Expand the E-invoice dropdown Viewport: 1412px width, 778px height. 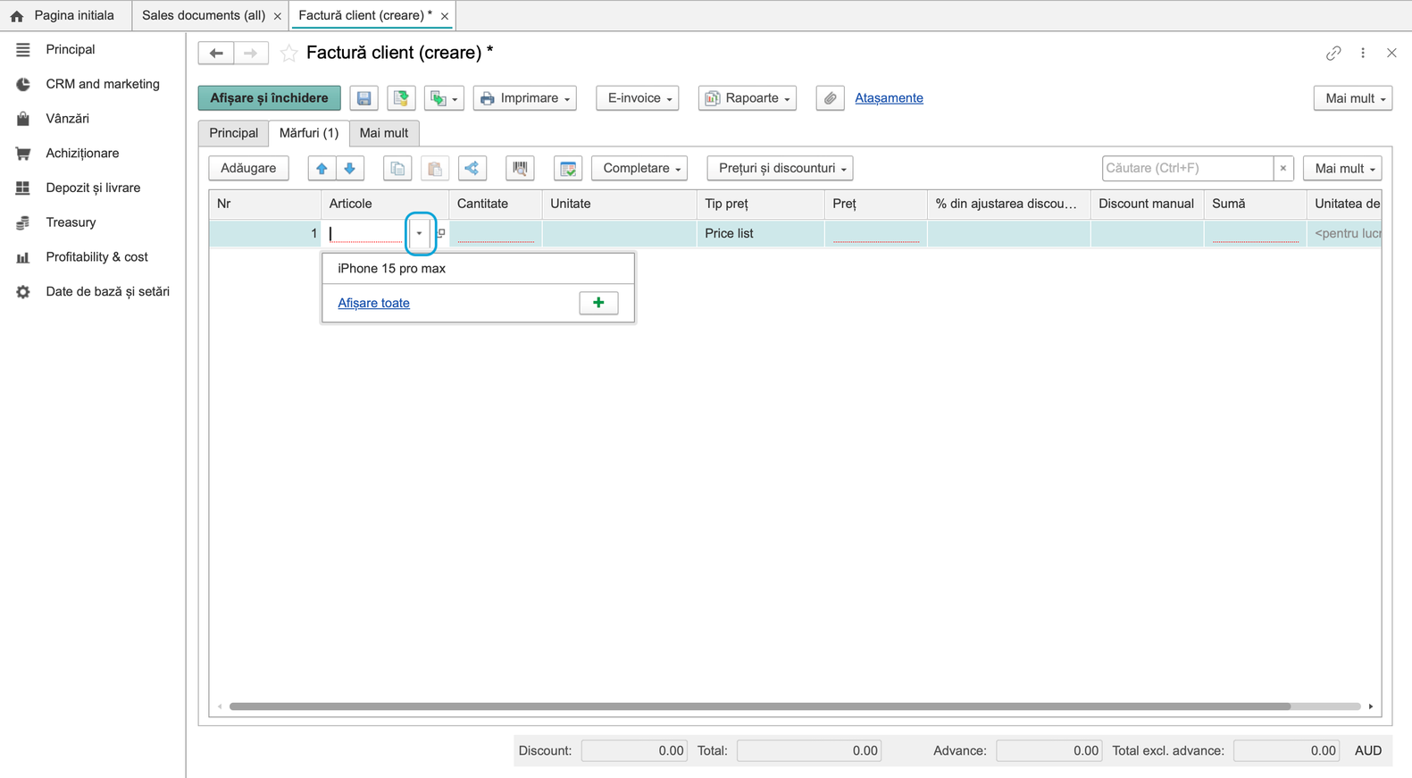[638, 98]
